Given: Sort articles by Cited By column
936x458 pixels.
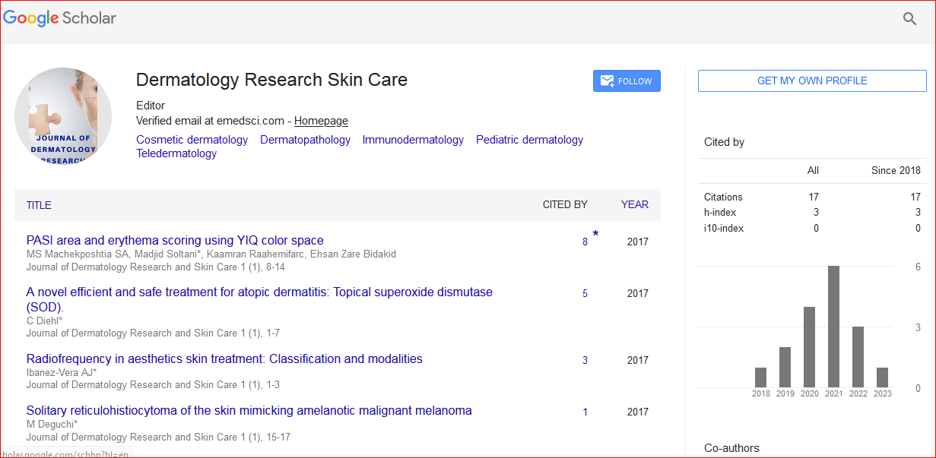Looking at the screenshot, I should coord(564,205).
